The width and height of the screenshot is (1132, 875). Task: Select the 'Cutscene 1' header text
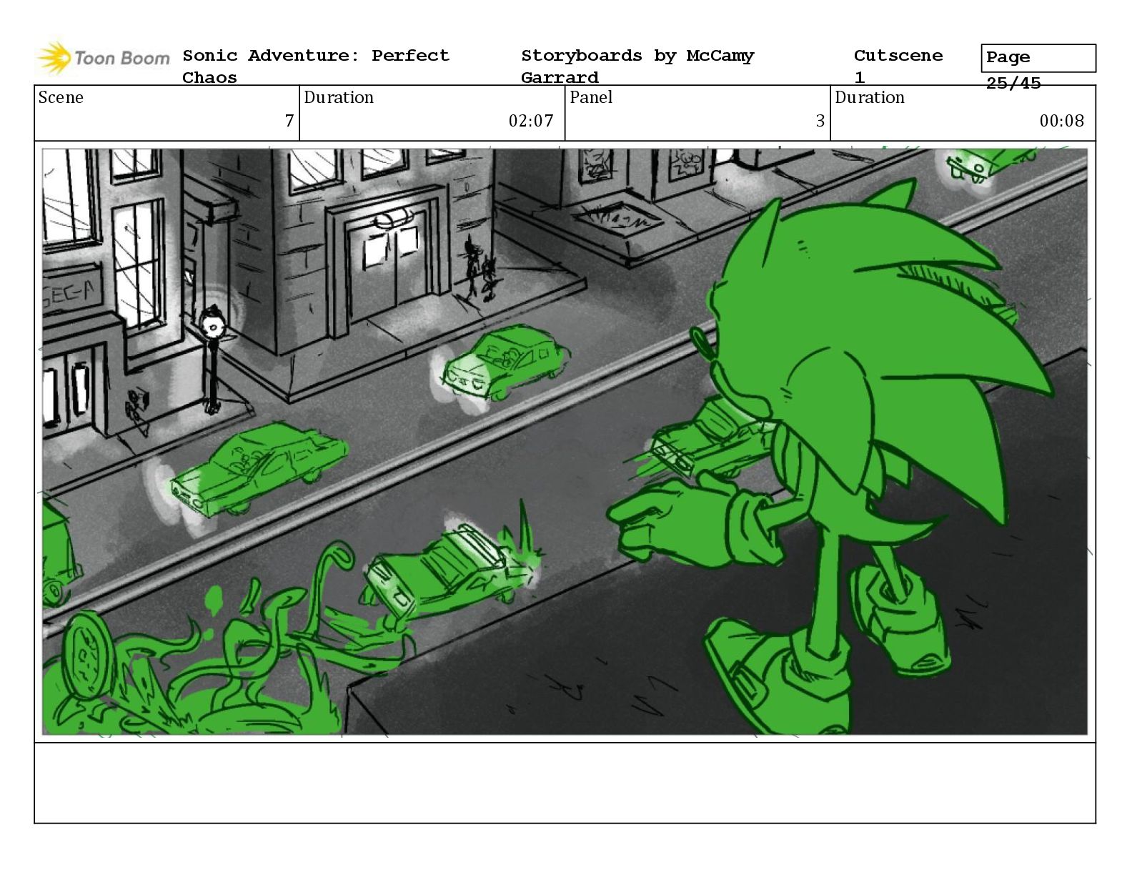[898, 66]
